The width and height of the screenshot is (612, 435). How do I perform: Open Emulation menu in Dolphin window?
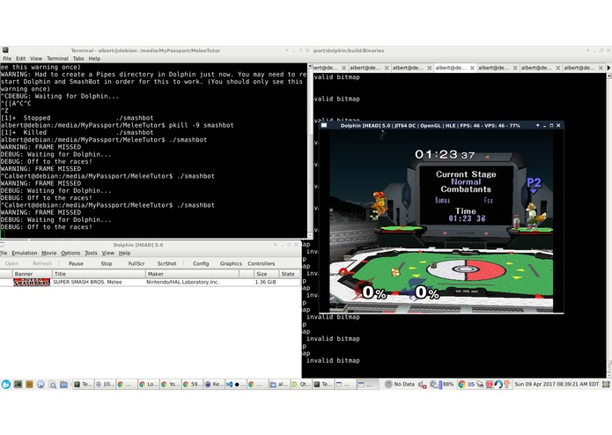pyautogui.click(x=24, y=254)
